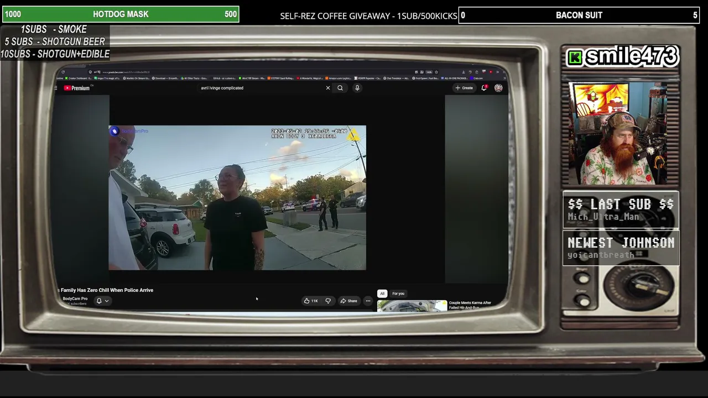This screenshot has height=398, width=708.
Task: Open the Amazon.com bookmark
Action: [x=339, y=78]
